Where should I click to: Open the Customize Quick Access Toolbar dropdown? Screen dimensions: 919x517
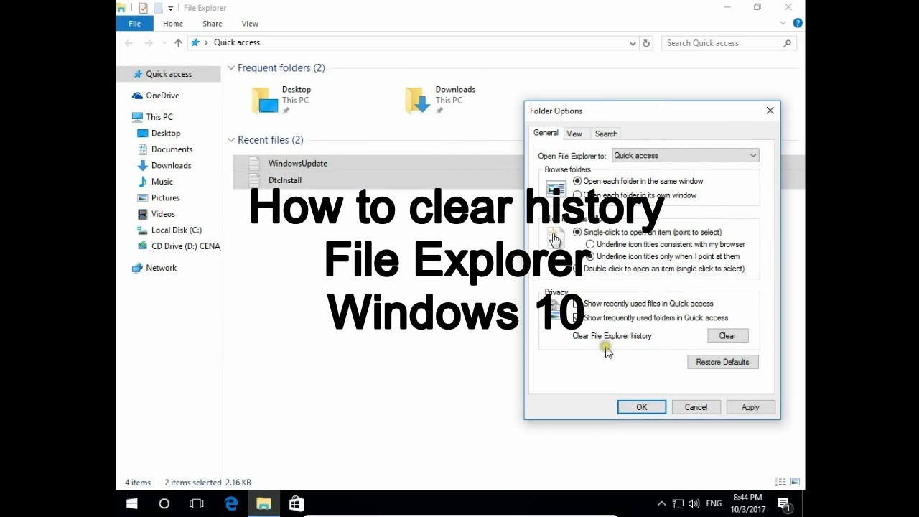point(170,9)
